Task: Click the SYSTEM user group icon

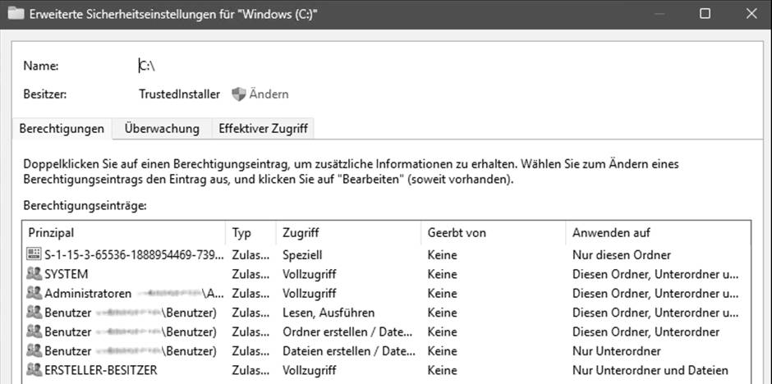Action: click(x=34, y=274)
